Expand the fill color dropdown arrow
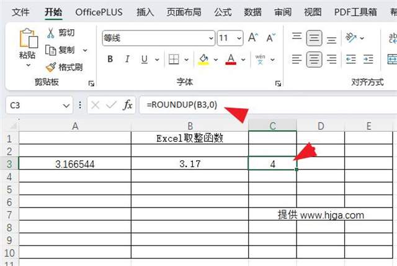This screenshot has width=397, height=266. [x=216, y=60]
